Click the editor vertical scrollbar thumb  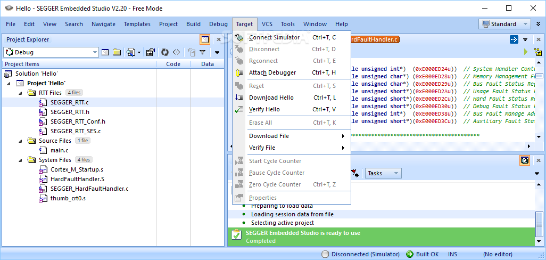[x=539, y=76]
